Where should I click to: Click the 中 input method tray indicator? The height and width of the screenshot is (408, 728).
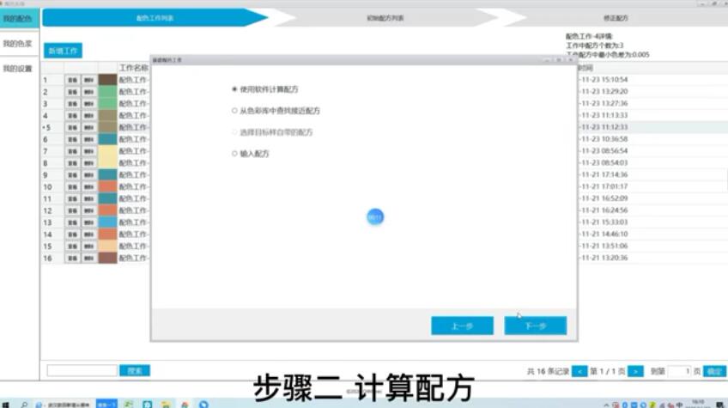pyautogui.click(x=680, y=405)
